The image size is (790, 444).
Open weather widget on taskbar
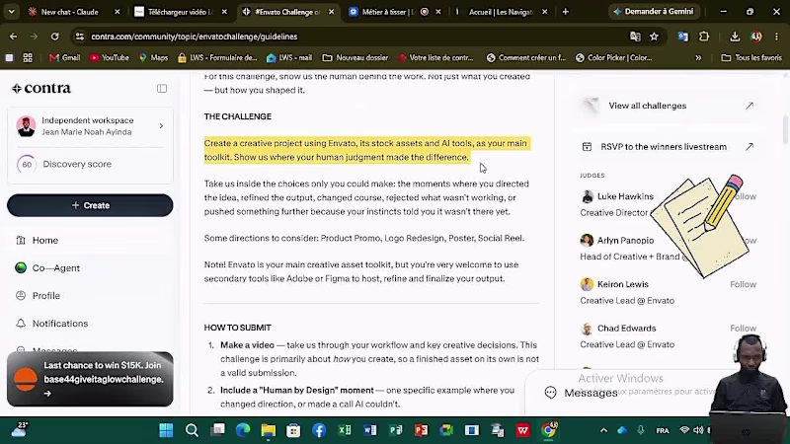tap(19, 429)
